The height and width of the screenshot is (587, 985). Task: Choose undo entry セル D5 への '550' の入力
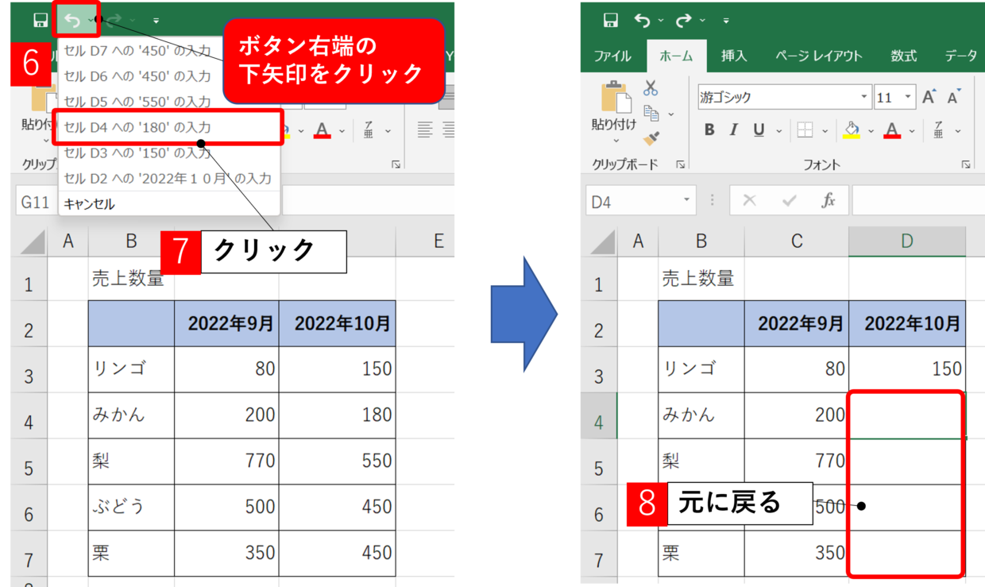coord(169,102)
